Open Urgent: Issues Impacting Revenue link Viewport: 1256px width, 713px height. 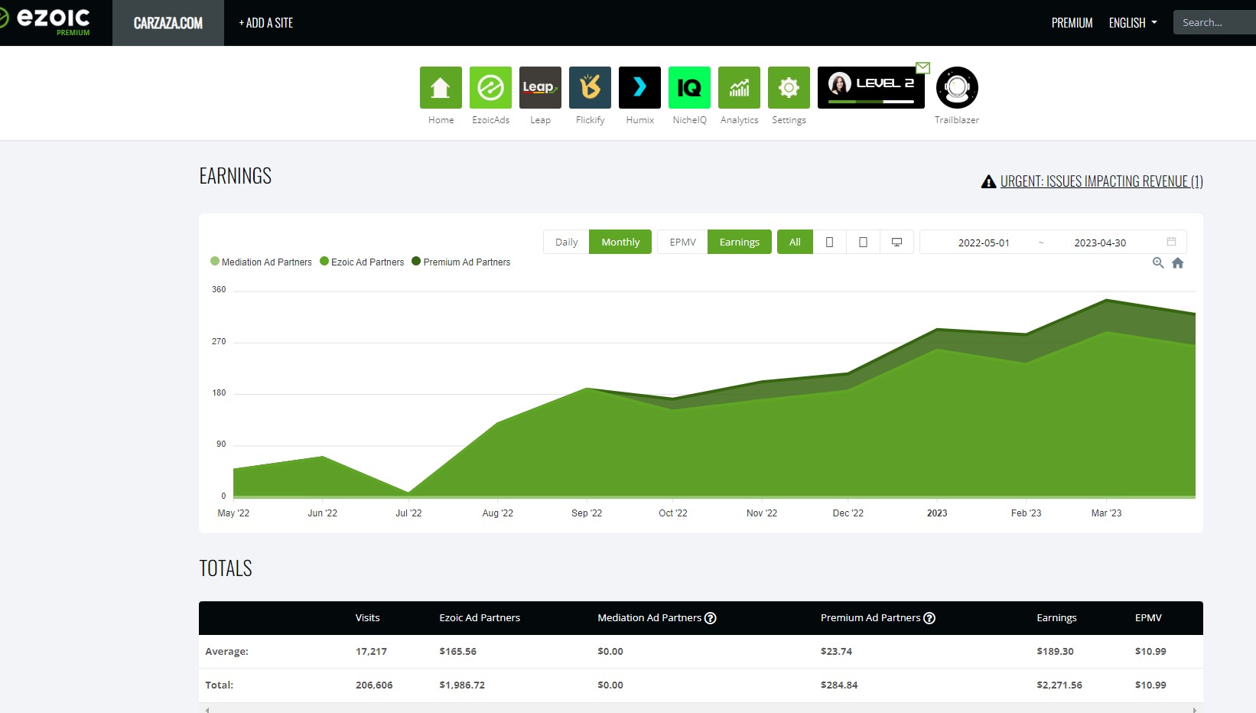(x=1101, y=181)
